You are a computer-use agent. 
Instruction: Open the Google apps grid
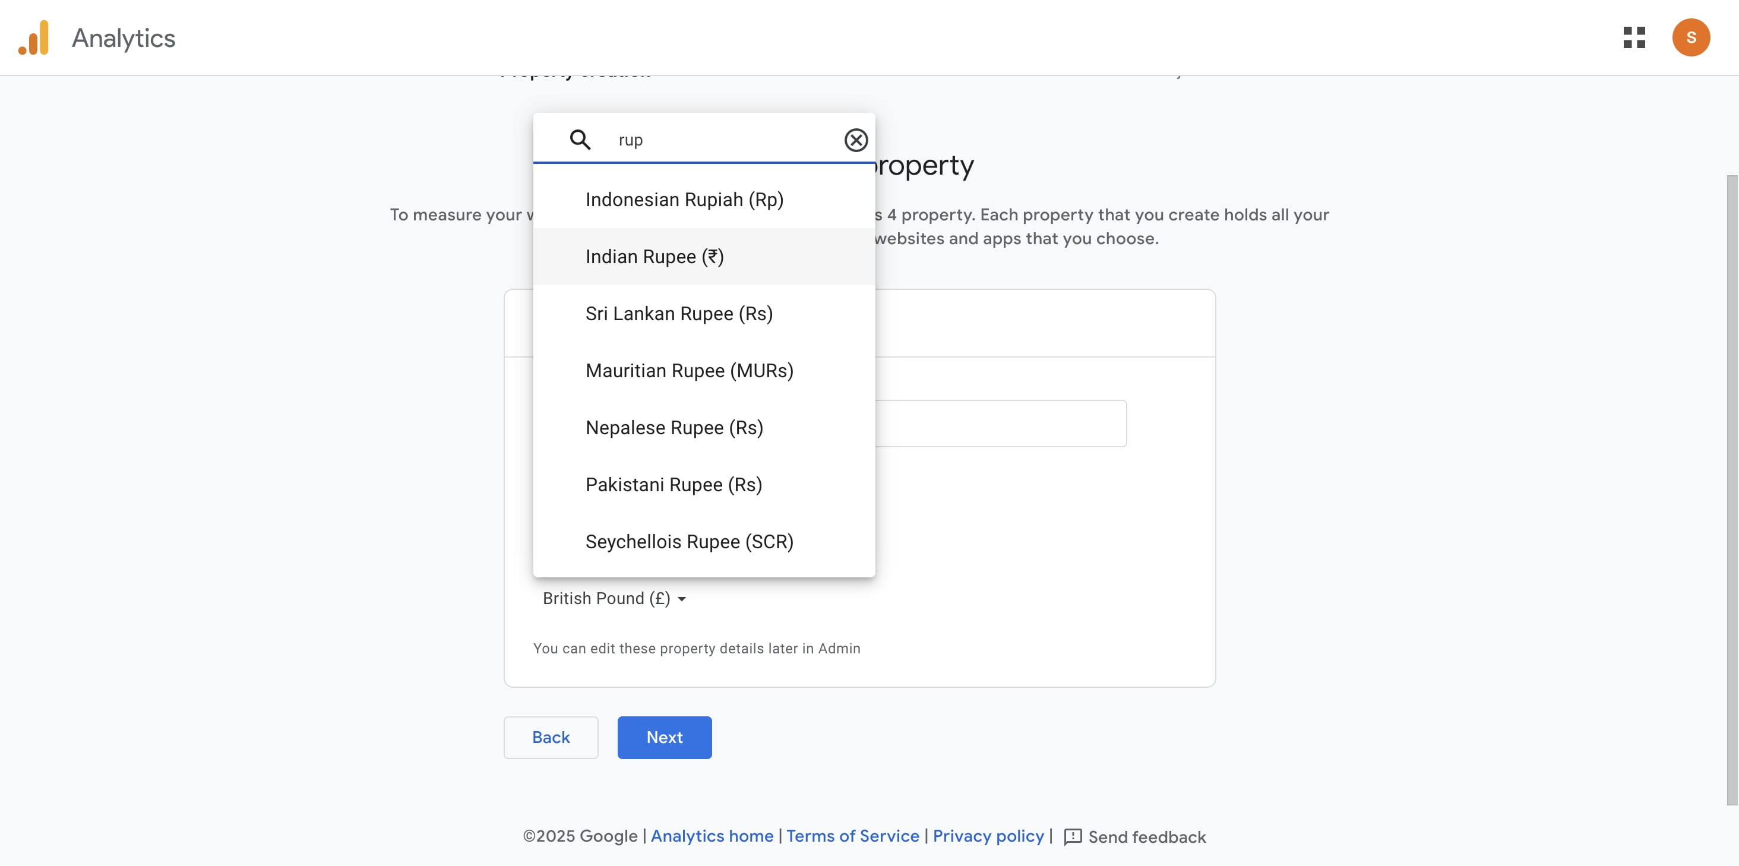pos(1634,38)
